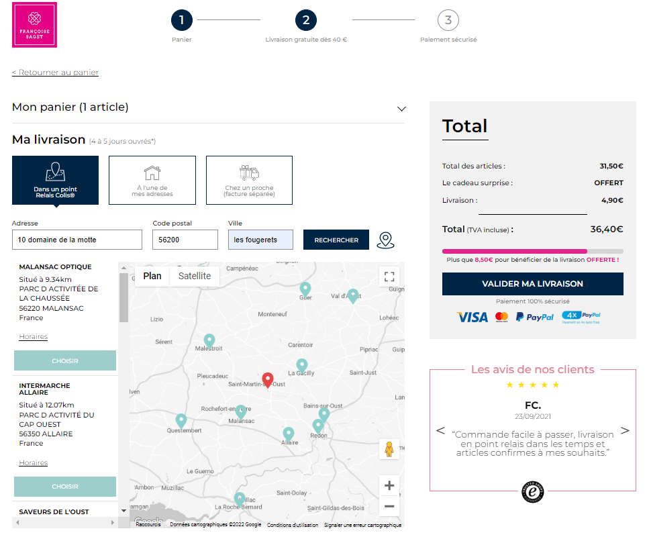Choose Malansac Optique relay point
The height and width of the screenshot is (539, 647).
point(65,360)
